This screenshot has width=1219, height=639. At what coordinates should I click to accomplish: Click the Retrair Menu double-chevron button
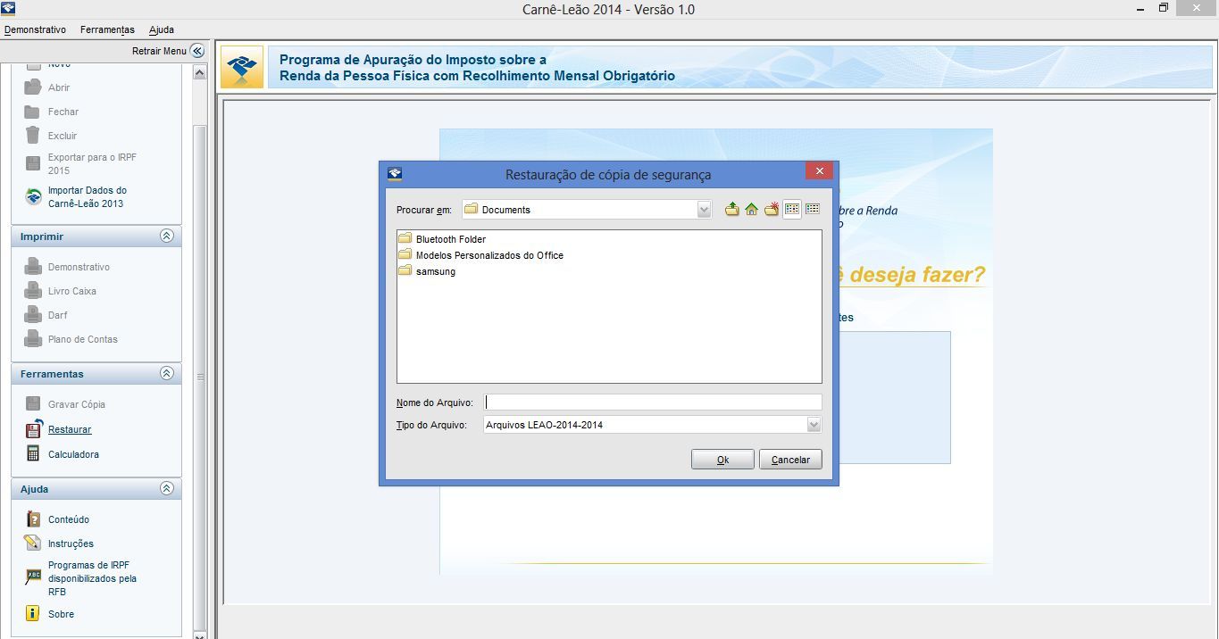[197, 51]
